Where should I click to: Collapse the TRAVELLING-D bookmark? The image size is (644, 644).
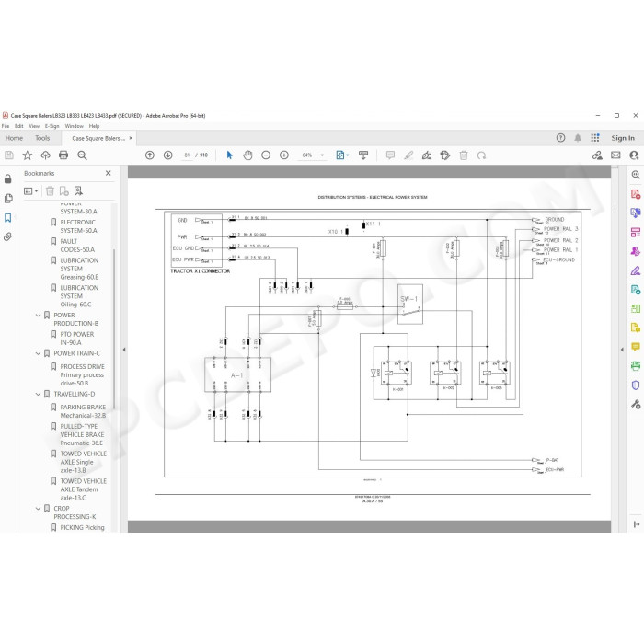pos(39,394)
